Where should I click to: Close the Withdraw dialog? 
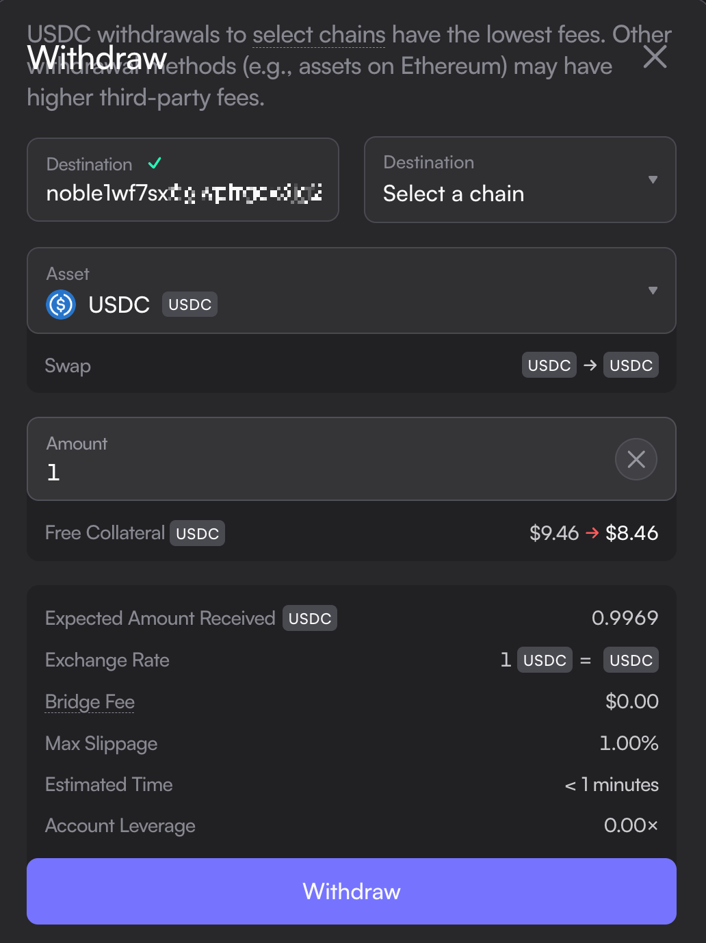pyautogui.click(x=655, y=57)
